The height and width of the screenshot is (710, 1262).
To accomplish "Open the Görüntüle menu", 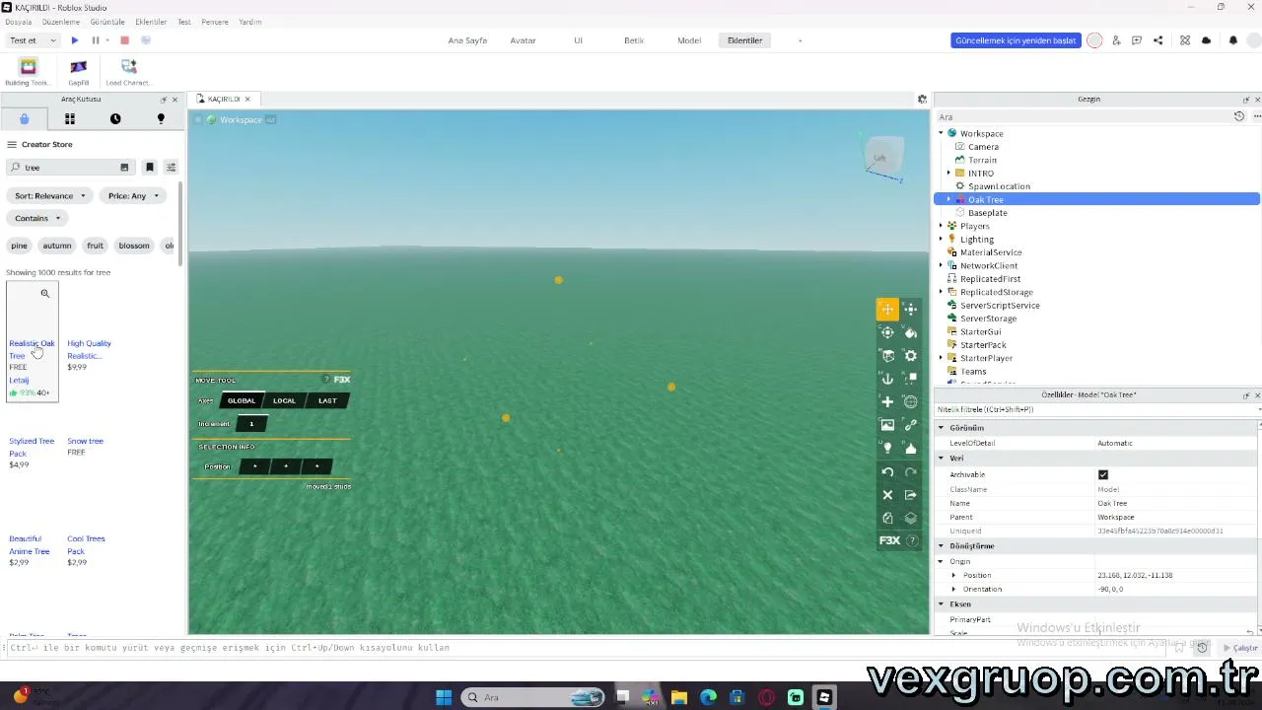I will 107,22.
